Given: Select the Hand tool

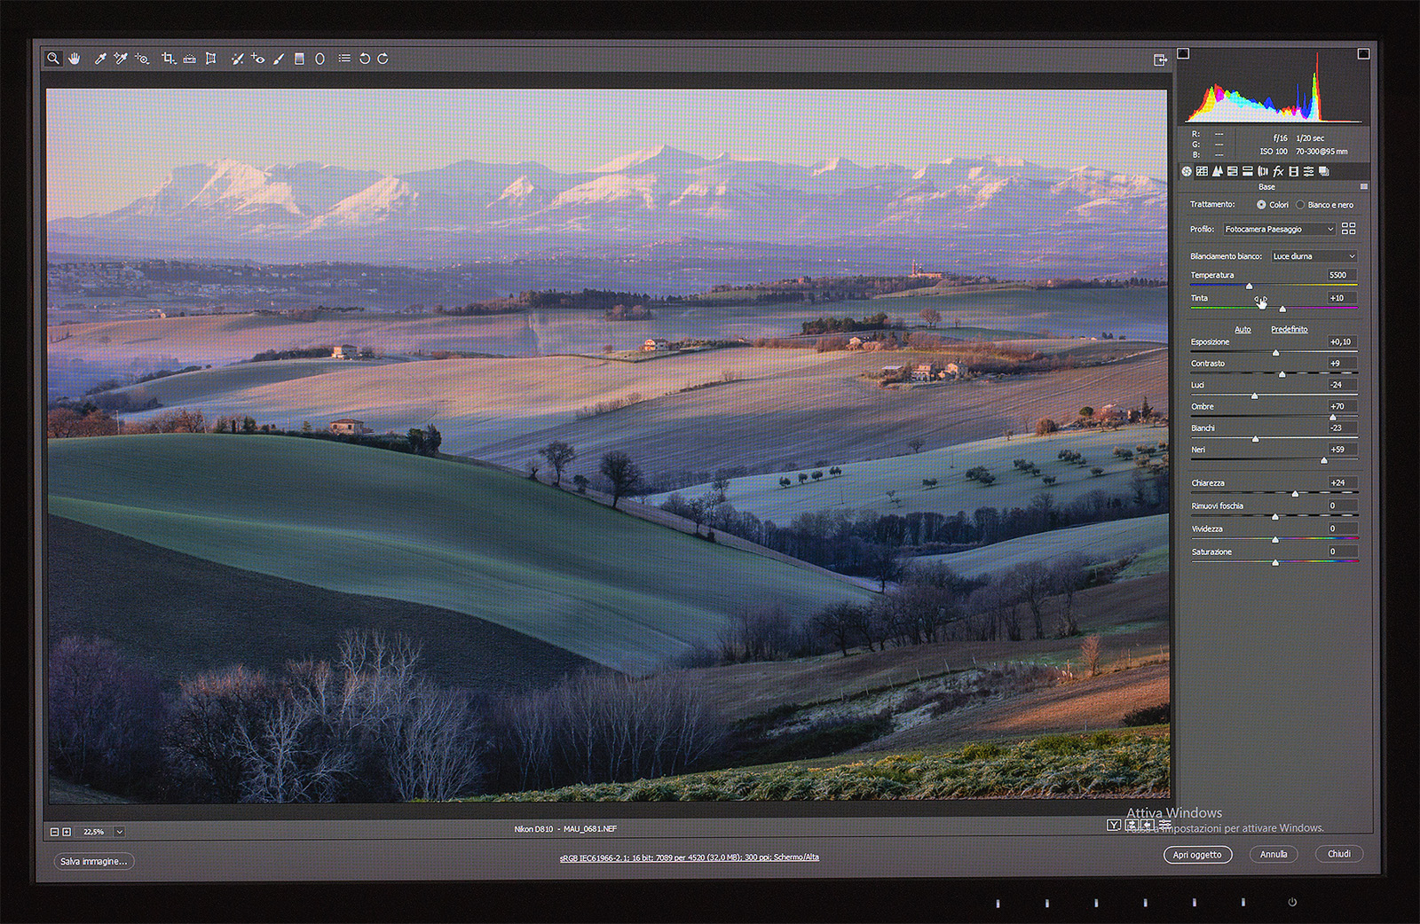Looking at the screenshot, I should pos(75,59).
